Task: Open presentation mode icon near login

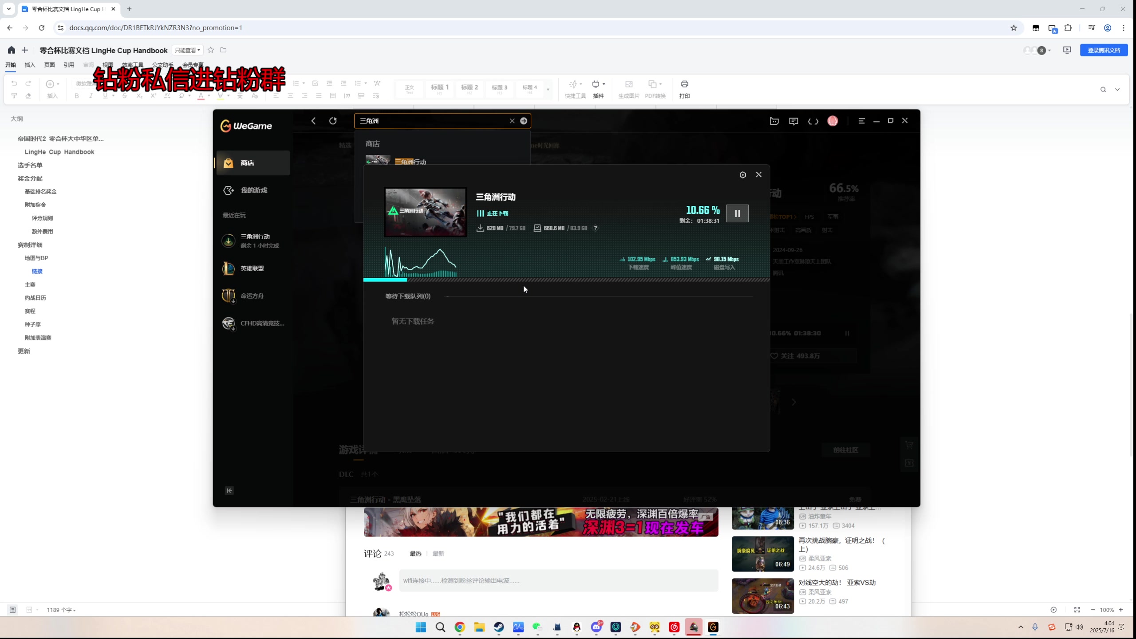Action: 1067,50
